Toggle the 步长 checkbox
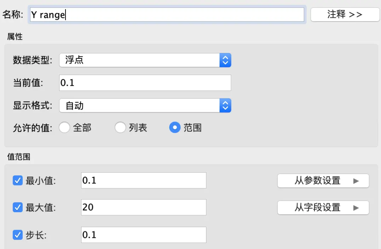The image size is (381, 249). coord(17,235)
